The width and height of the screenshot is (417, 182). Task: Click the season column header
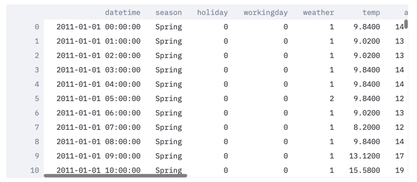169,13
